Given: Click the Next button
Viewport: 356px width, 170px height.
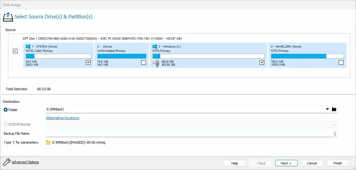Looking at the screenshot, I should tap(286, 163).
